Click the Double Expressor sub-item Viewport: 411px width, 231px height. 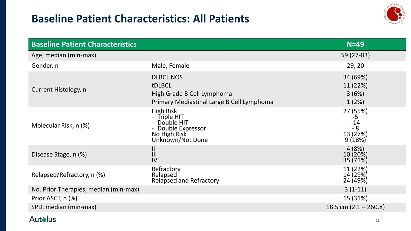click(x=179, y=128)
